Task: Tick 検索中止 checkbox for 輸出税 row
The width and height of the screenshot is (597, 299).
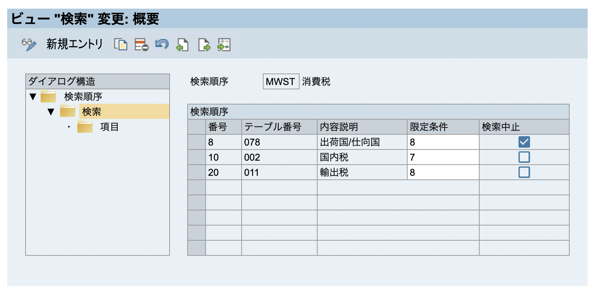Action: [524, 172]
